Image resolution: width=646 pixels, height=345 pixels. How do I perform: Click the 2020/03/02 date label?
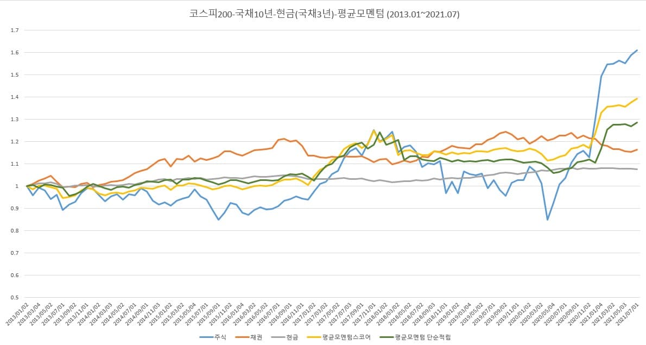click(532, 314)
